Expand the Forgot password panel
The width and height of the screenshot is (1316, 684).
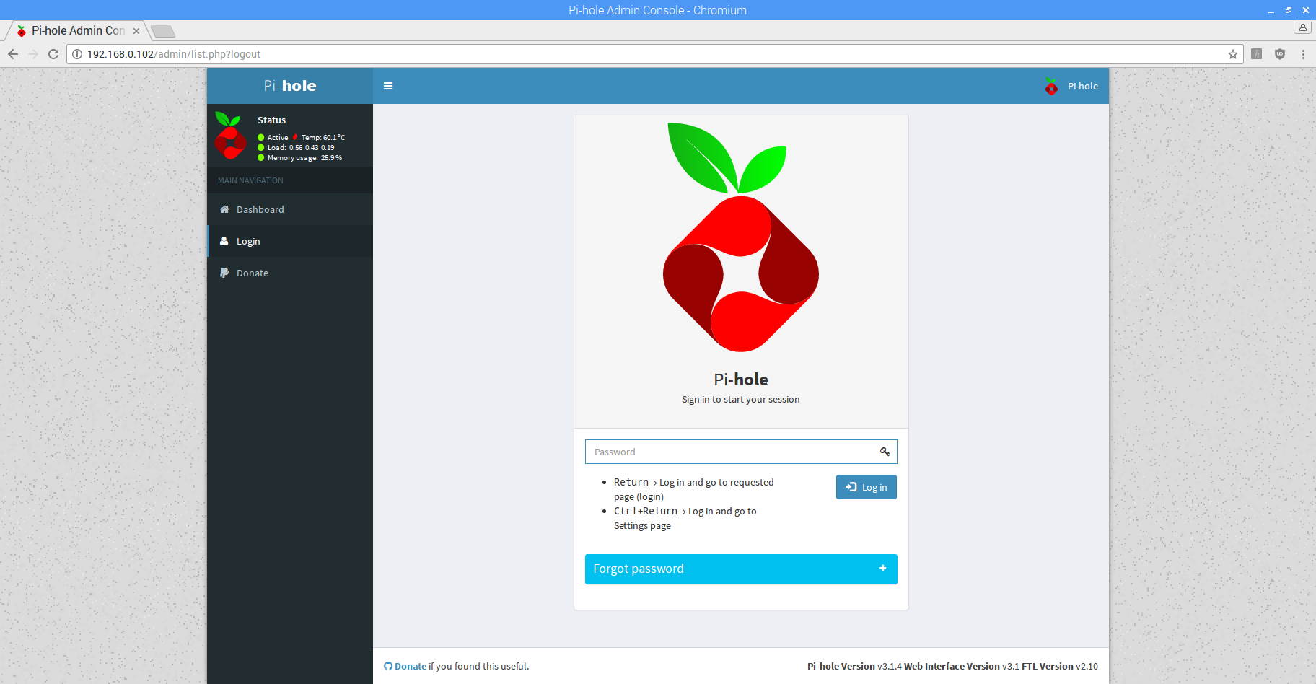pyautogui.click(x=741, y=569)
